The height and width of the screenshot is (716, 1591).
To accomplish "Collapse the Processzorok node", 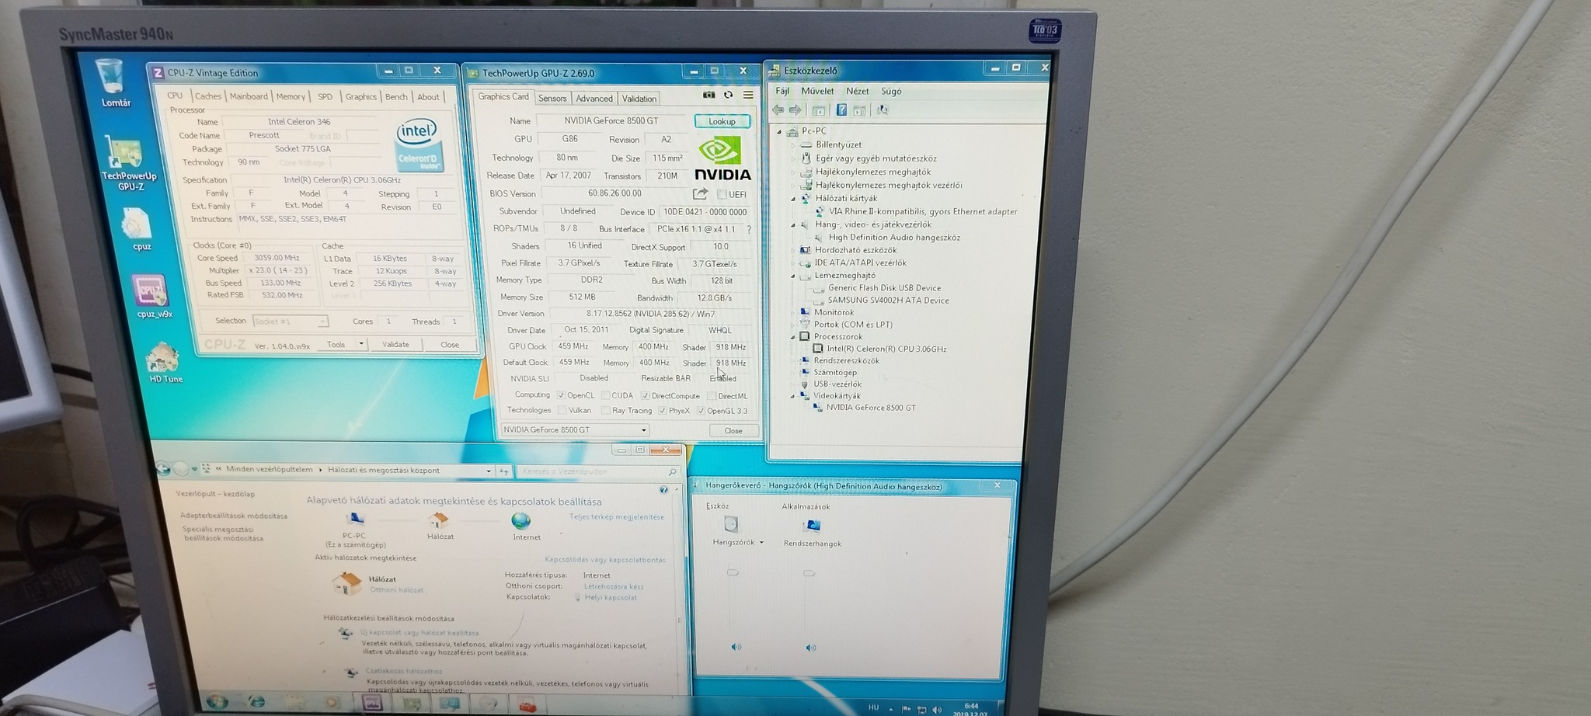I will (792, 337).
